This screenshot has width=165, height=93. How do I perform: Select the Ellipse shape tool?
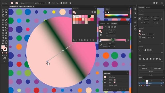[x=3, y=20]
